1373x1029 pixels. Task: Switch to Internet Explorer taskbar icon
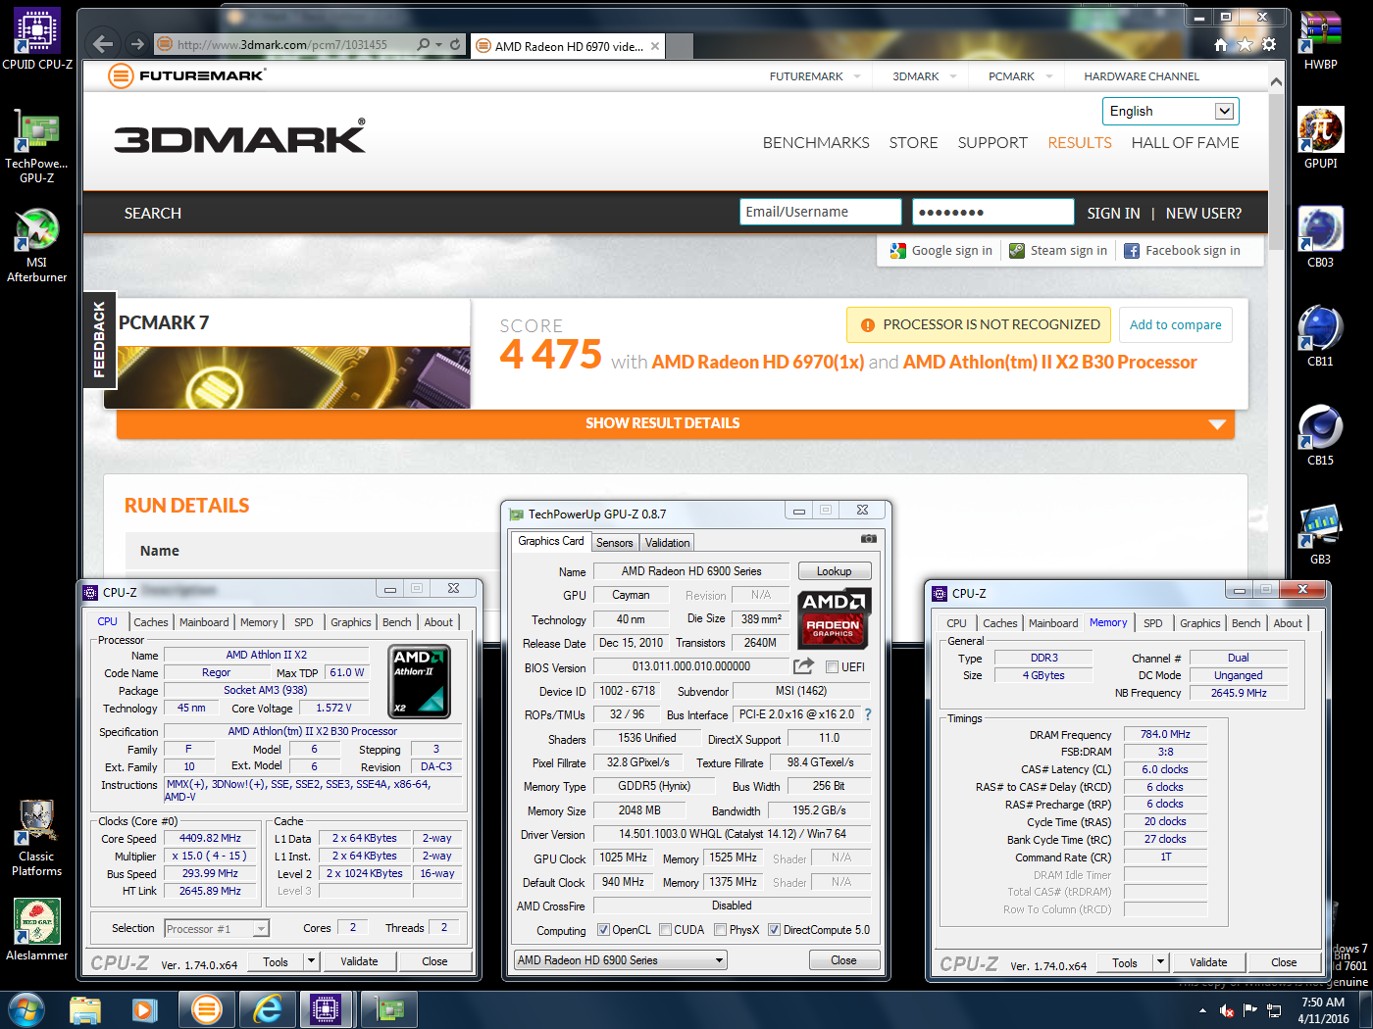click(267, 1009)
